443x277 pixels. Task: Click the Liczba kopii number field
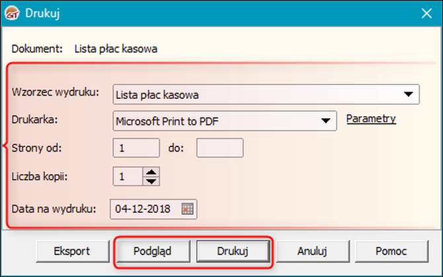(128, 176)
